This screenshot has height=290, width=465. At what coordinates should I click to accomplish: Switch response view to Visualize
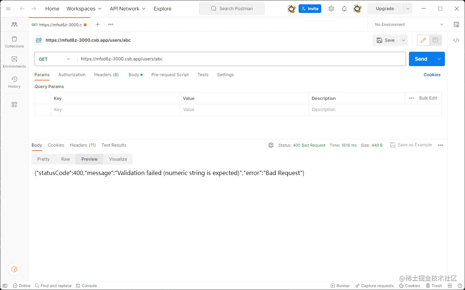coord(118,159)
